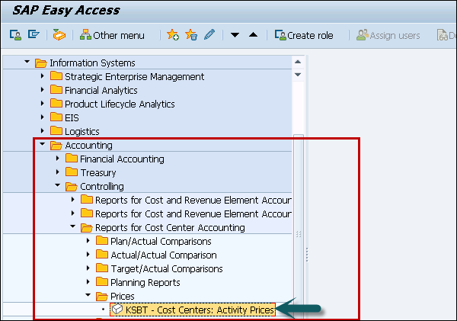This screenshot has height=321, width=457.
Task: Click the move favorite up arrow
Action: [253, 35]
